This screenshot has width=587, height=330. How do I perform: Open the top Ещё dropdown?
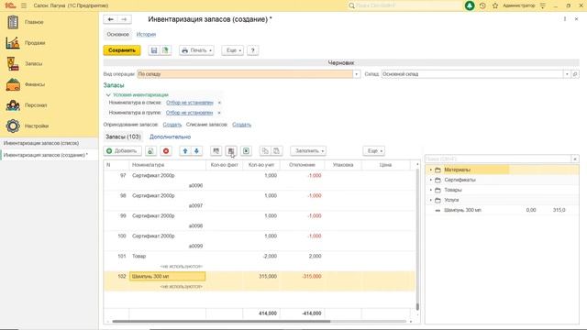click(x=233, y=50)
